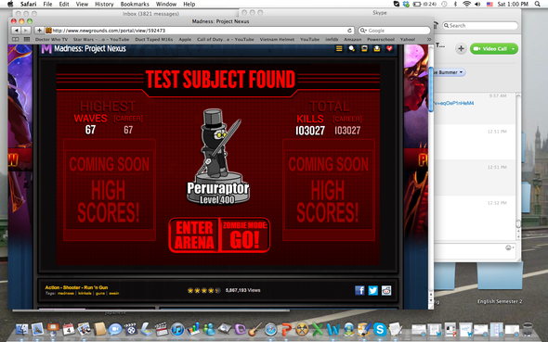Click the Google search field in Safari
548x342 pixels.
point(394,31)
